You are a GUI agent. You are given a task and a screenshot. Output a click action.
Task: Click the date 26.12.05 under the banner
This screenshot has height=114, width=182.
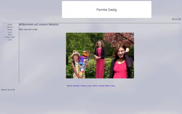(x=176, y=19)
